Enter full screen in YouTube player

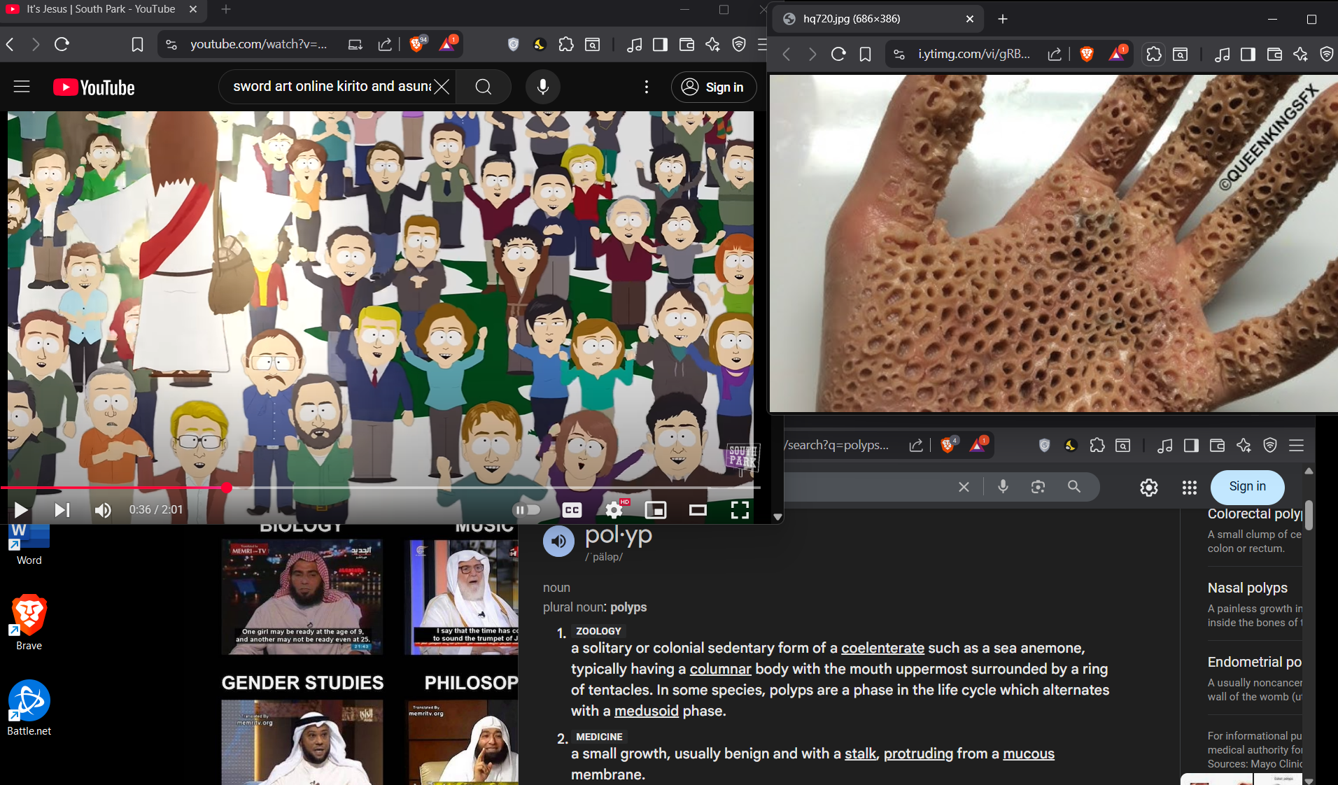click(x=740, y=510)
